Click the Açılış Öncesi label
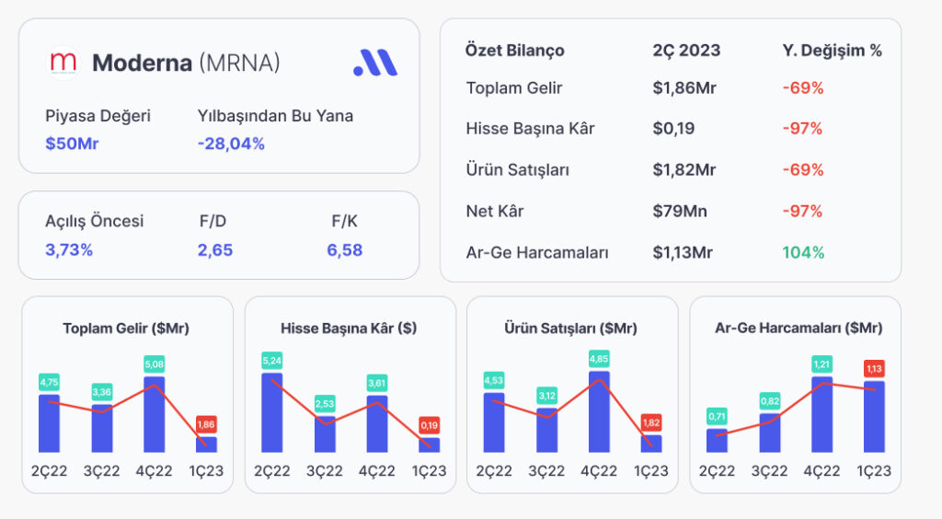Image resolution: width=942 pixels, height=519 pixels. [x=95, y=221]
